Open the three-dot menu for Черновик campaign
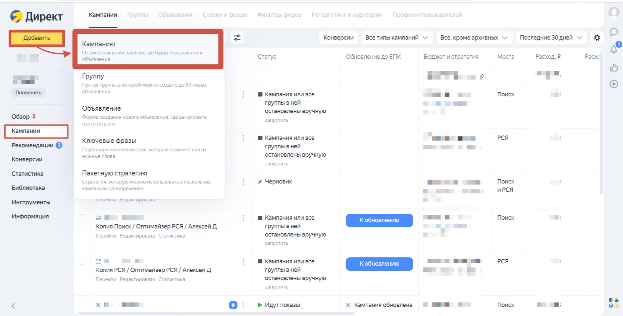This screenshot has height=316, width=623. pyautogui.click(x=243, y=182)
